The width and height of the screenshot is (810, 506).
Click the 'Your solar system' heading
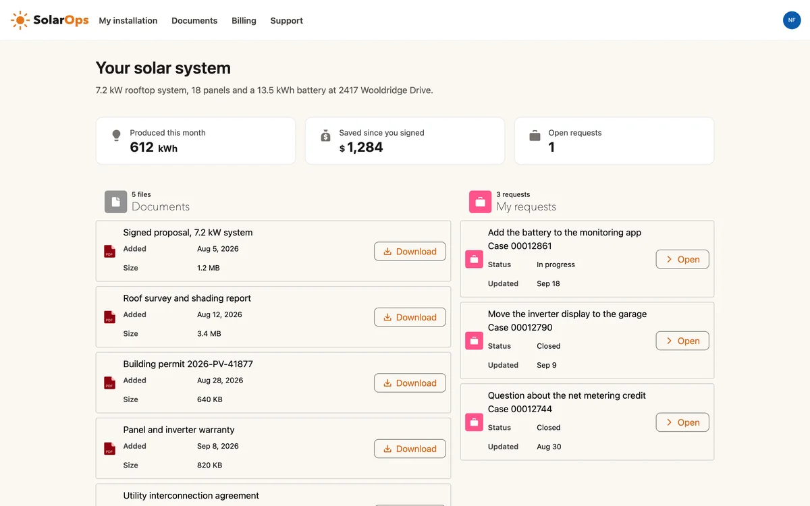163,68
